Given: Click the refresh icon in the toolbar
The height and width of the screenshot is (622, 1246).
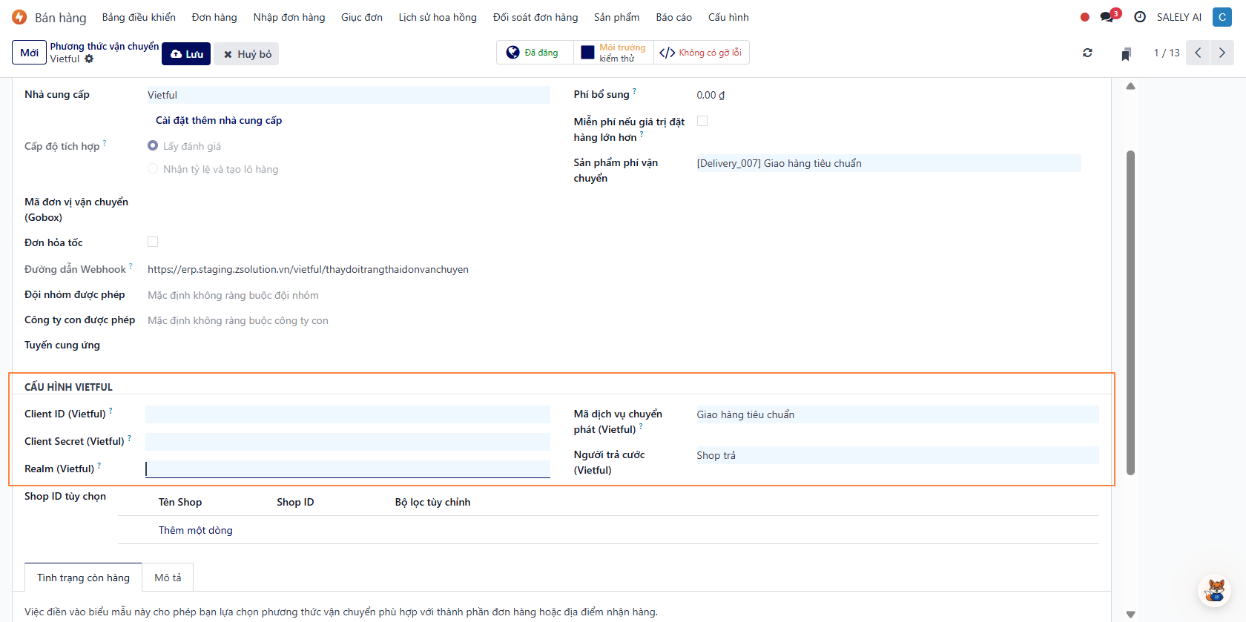Looking at the screenshot, I should pyautogui.click(x=1087, y=53).
